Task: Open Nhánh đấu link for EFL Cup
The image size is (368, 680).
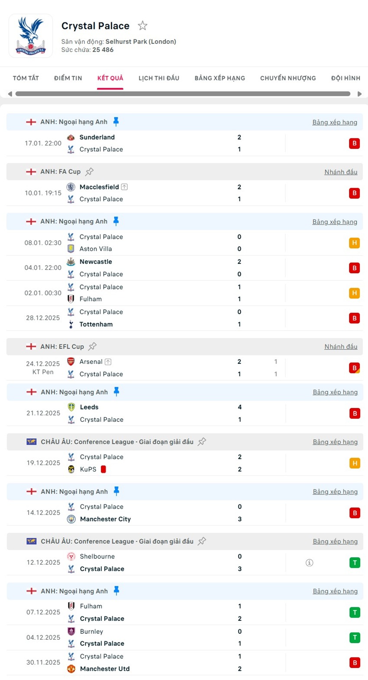Action: (x=341, y=346)
